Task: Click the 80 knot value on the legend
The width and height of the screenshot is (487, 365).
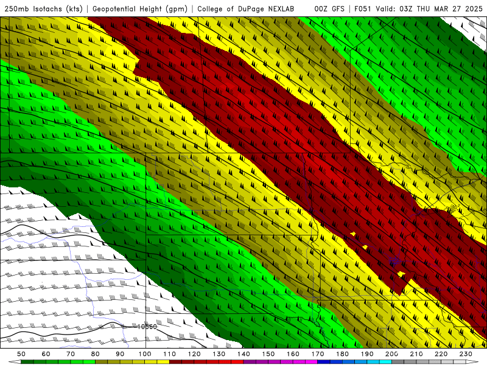Action: coord(96,354)
